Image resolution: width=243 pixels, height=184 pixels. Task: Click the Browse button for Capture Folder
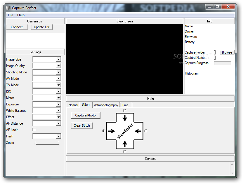point(227,52)
